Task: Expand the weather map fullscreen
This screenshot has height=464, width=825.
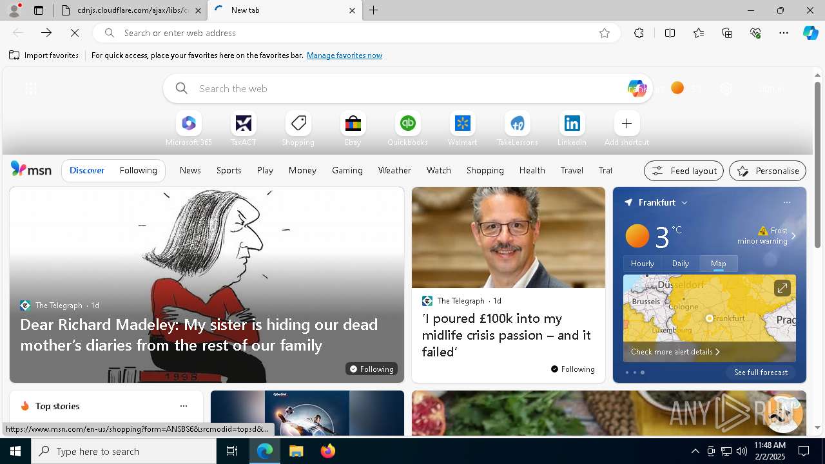Action: point(782,288)
